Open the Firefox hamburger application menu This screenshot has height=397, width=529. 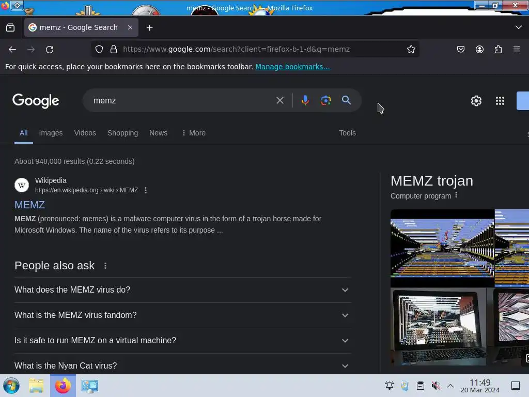pyautogui.click(x=517, y=49)
